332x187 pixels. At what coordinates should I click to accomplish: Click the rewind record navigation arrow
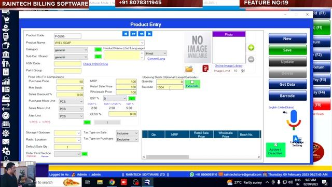click(x=141, y=34)
